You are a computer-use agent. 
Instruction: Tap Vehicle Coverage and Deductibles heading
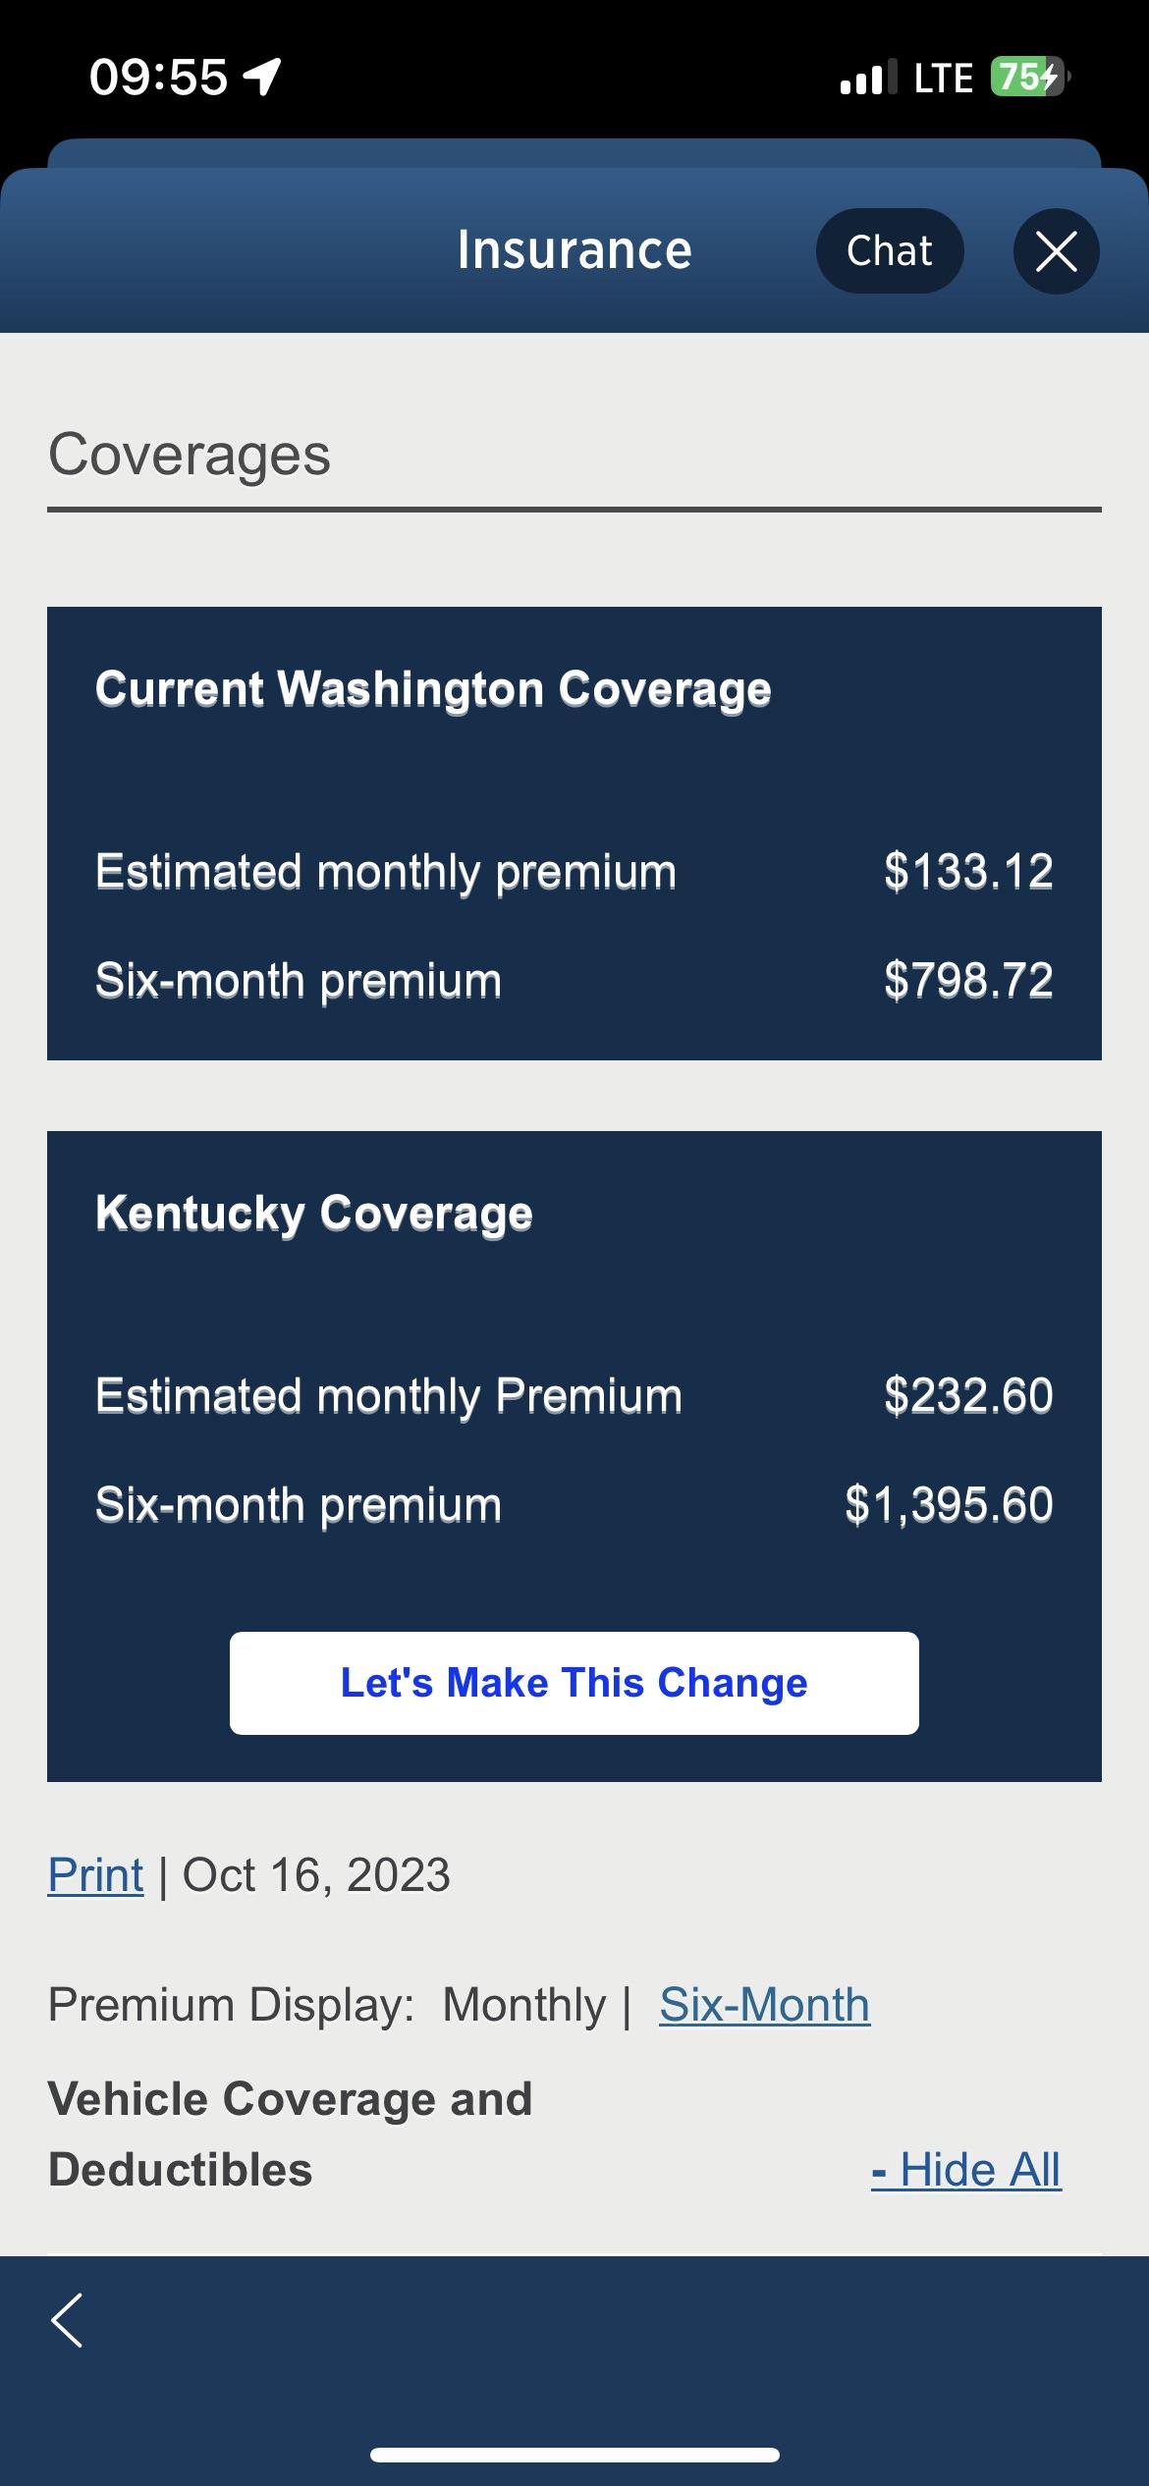coord(290,2135)
